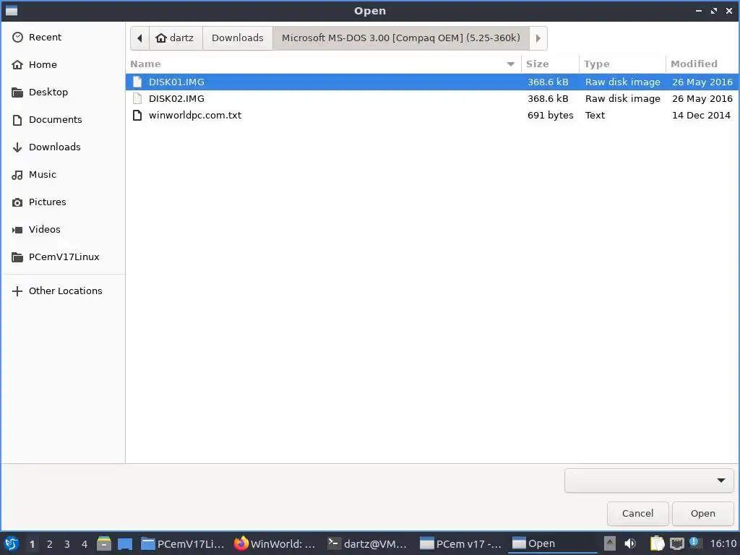The width and height of the screenshot is (740, 555).
Task: Open file type filter dropdown
Action: 649,481
